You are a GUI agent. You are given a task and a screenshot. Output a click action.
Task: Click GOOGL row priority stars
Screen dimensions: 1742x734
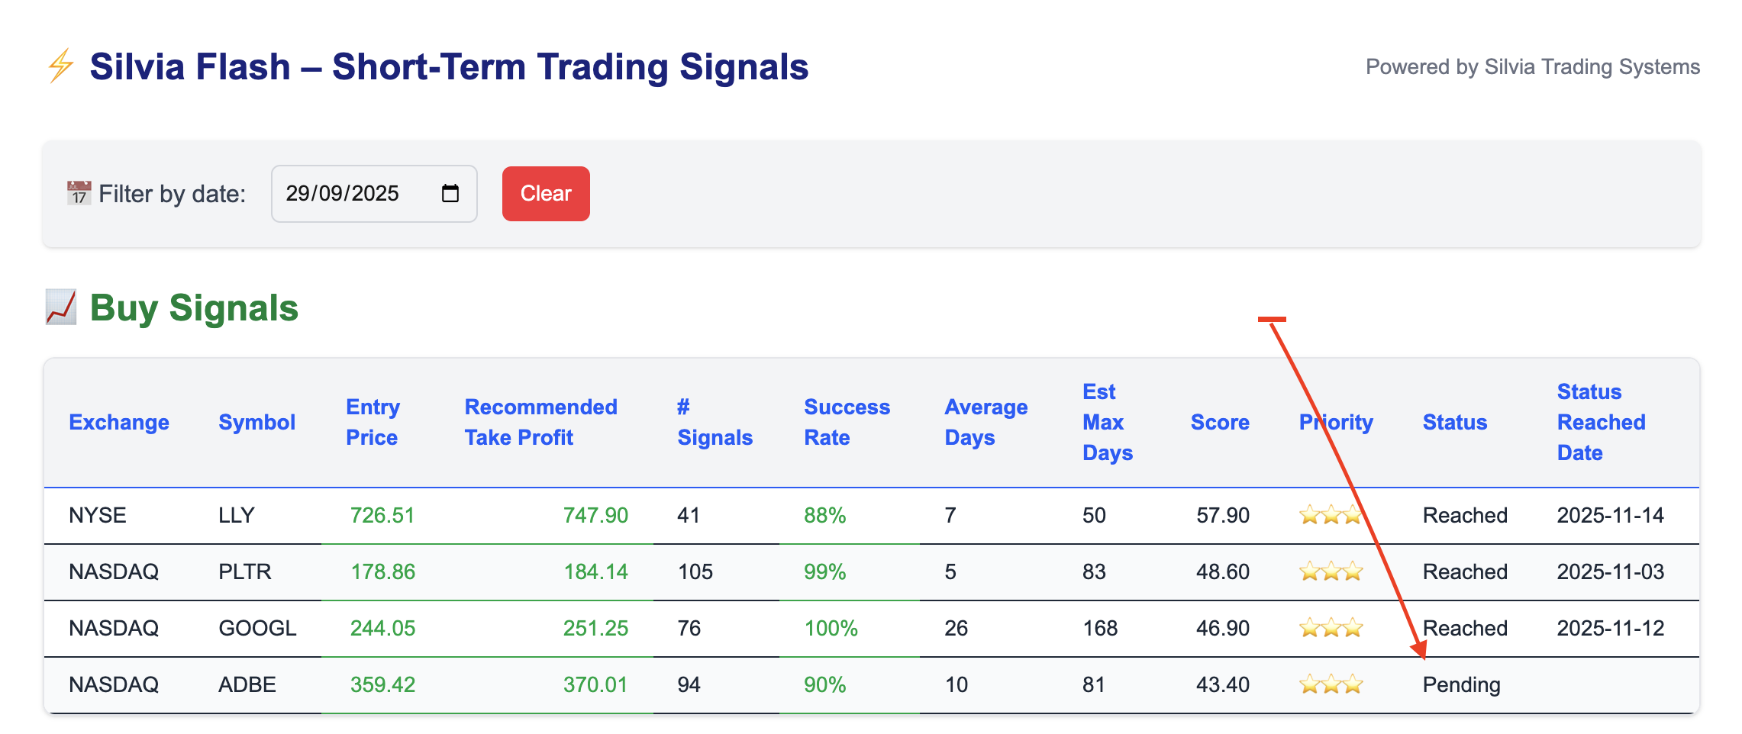point(1331,628)
